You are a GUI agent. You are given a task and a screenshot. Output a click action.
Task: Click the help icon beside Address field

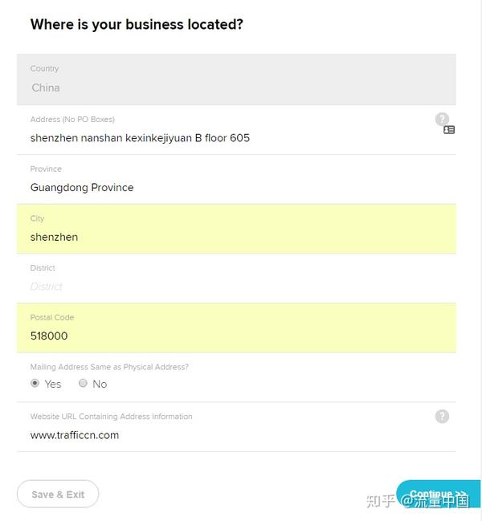[442, 119]
